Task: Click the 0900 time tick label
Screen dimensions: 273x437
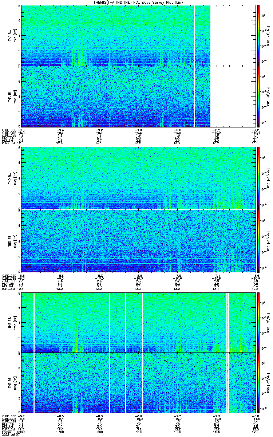Action: pyautogui.click(x=138, y=432)
